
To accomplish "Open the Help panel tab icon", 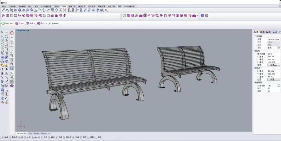I will 275,32.
